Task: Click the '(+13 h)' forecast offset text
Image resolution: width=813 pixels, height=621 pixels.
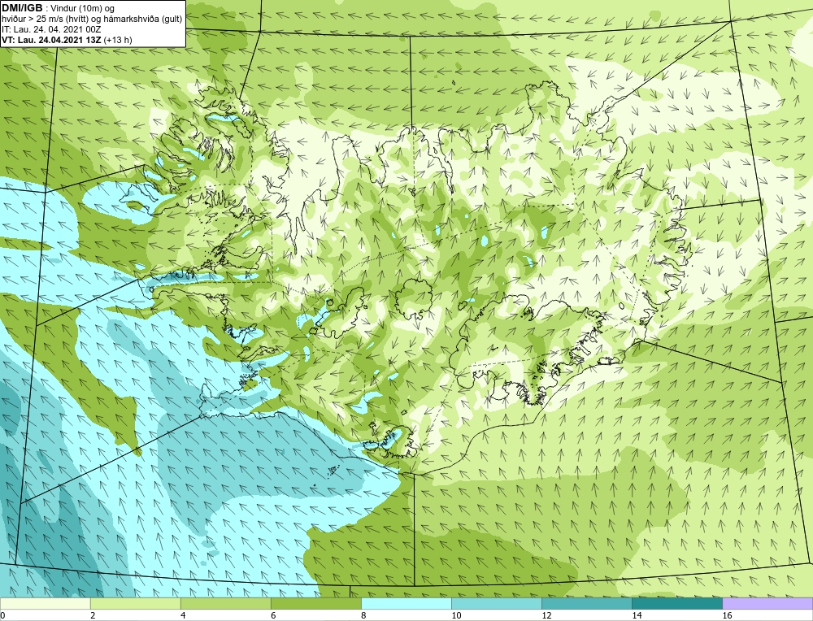Action: tap(118, 39)
